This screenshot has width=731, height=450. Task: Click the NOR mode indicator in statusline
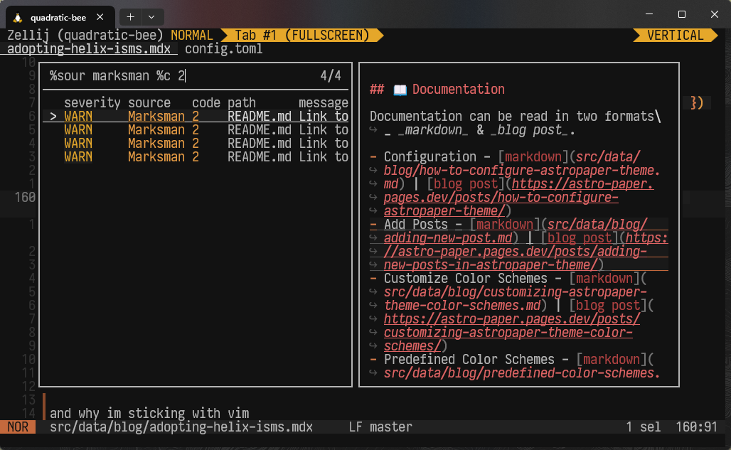18,427
